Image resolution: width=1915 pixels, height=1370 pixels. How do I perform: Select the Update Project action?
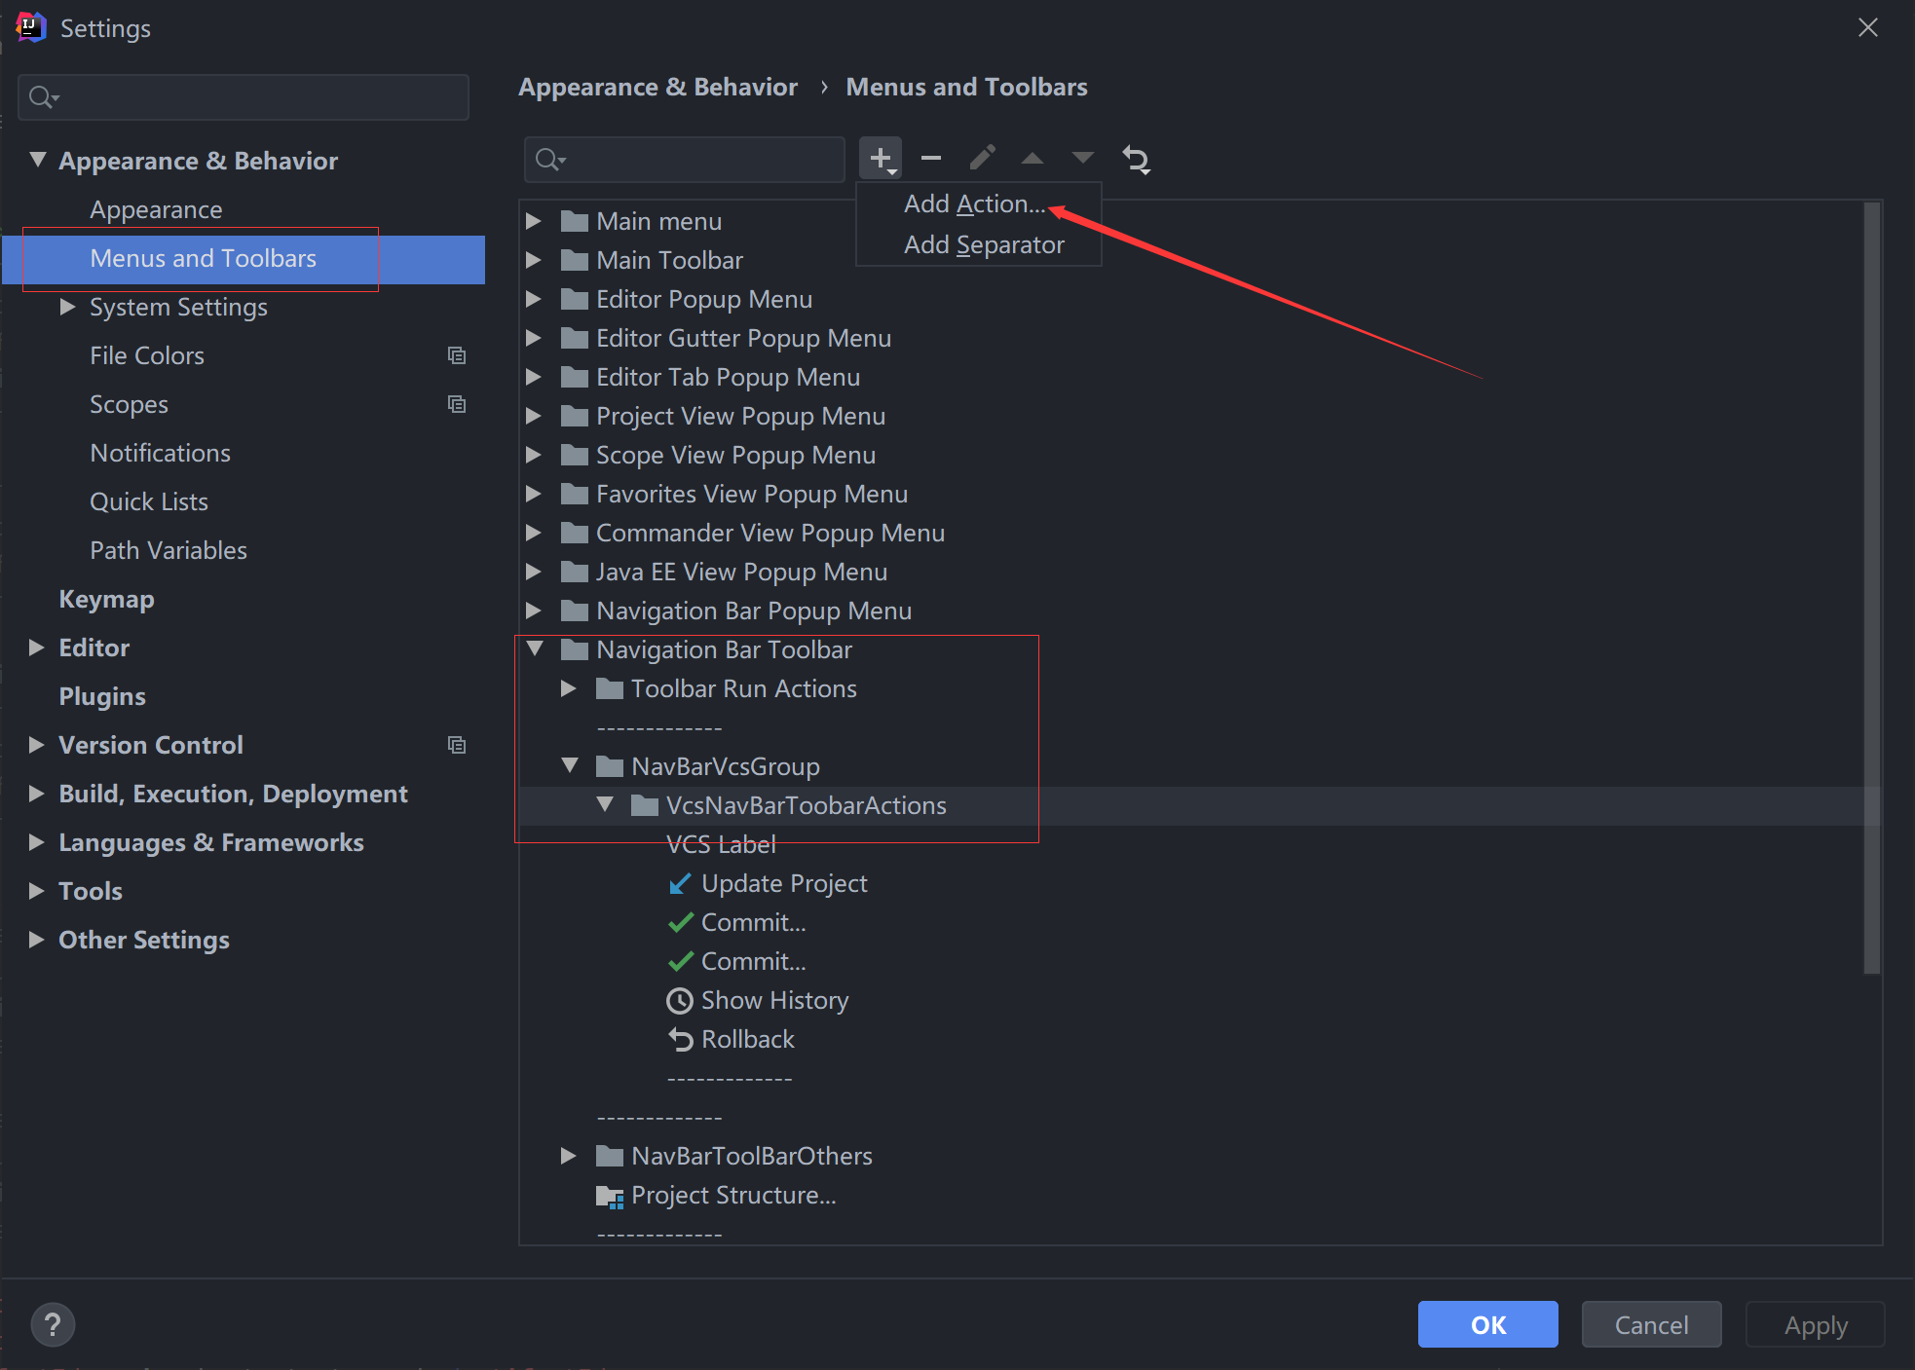(x=783, y=883)
